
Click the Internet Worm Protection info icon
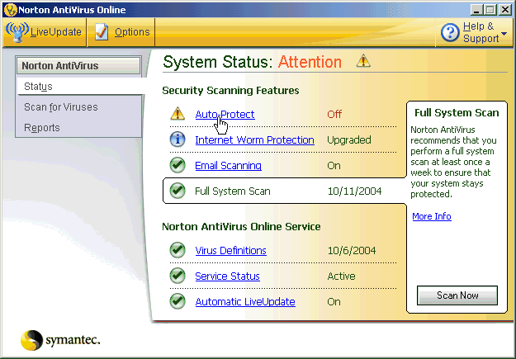(177, 139)
